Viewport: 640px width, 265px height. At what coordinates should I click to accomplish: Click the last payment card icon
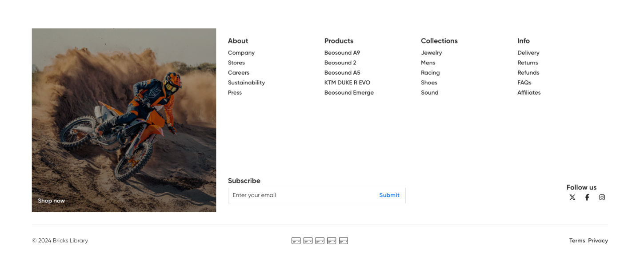click(344, 241)
